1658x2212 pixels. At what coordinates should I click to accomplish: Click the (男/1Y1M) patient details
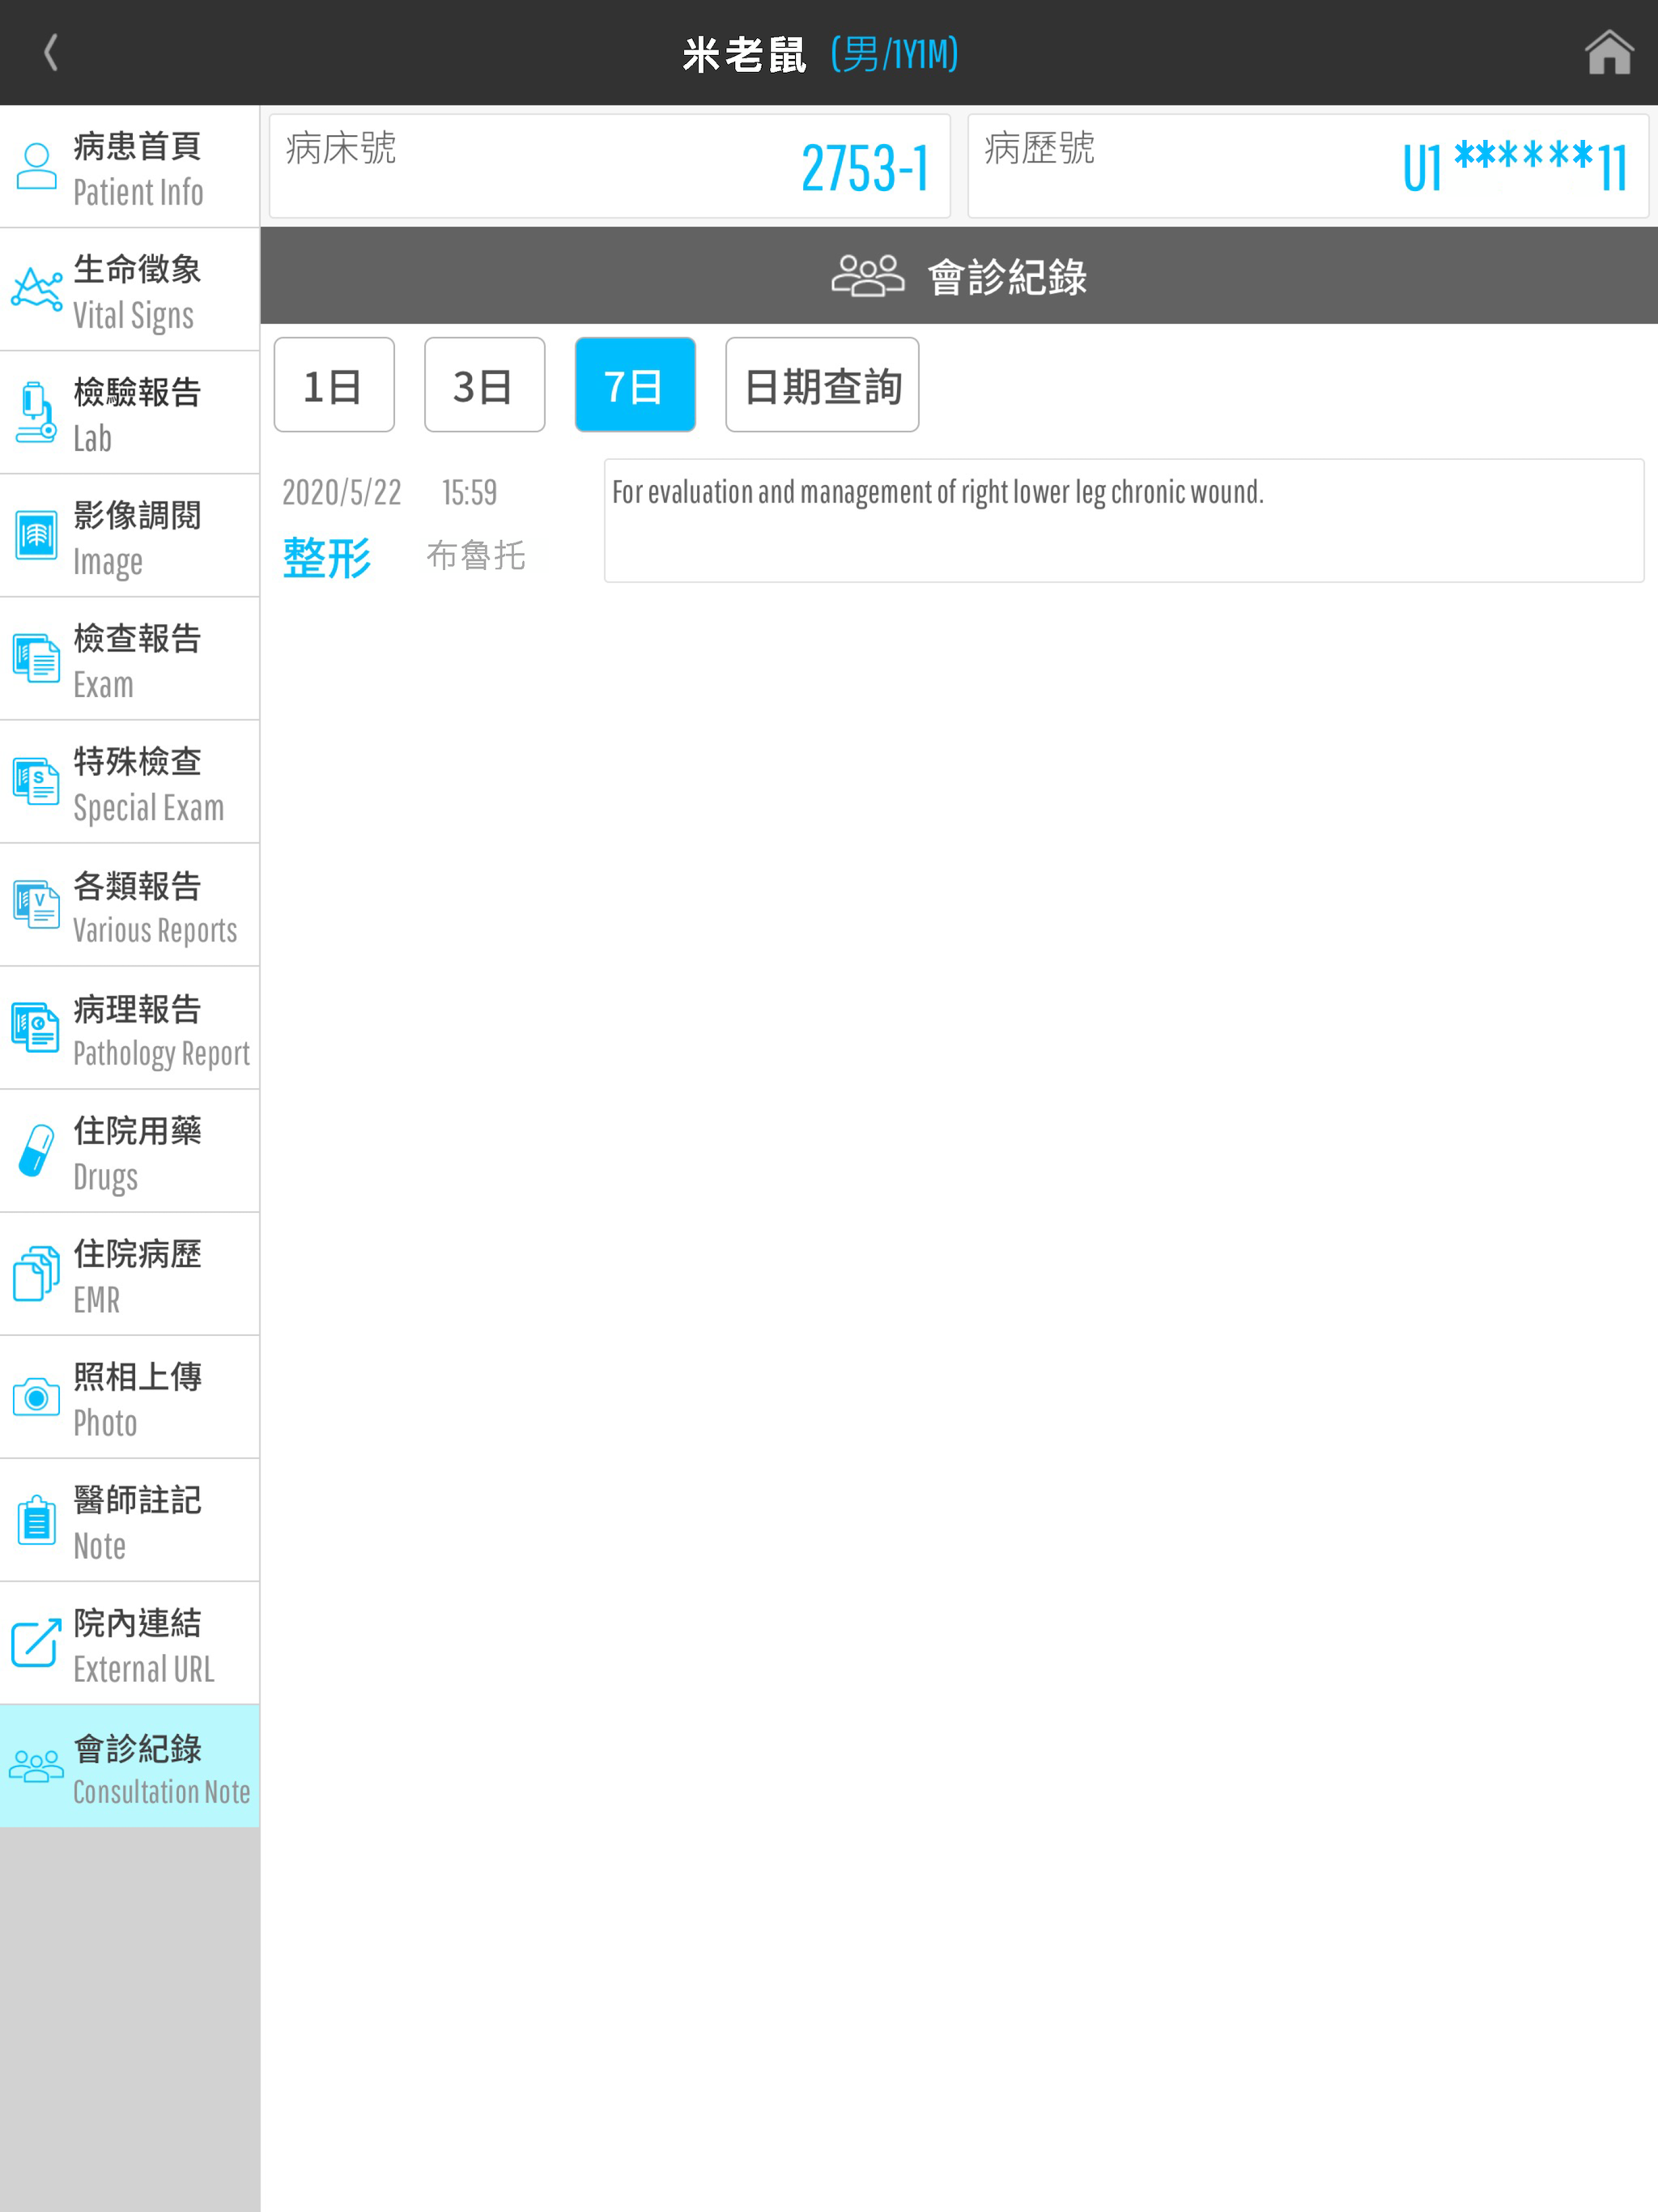click(x=895, y=54)
